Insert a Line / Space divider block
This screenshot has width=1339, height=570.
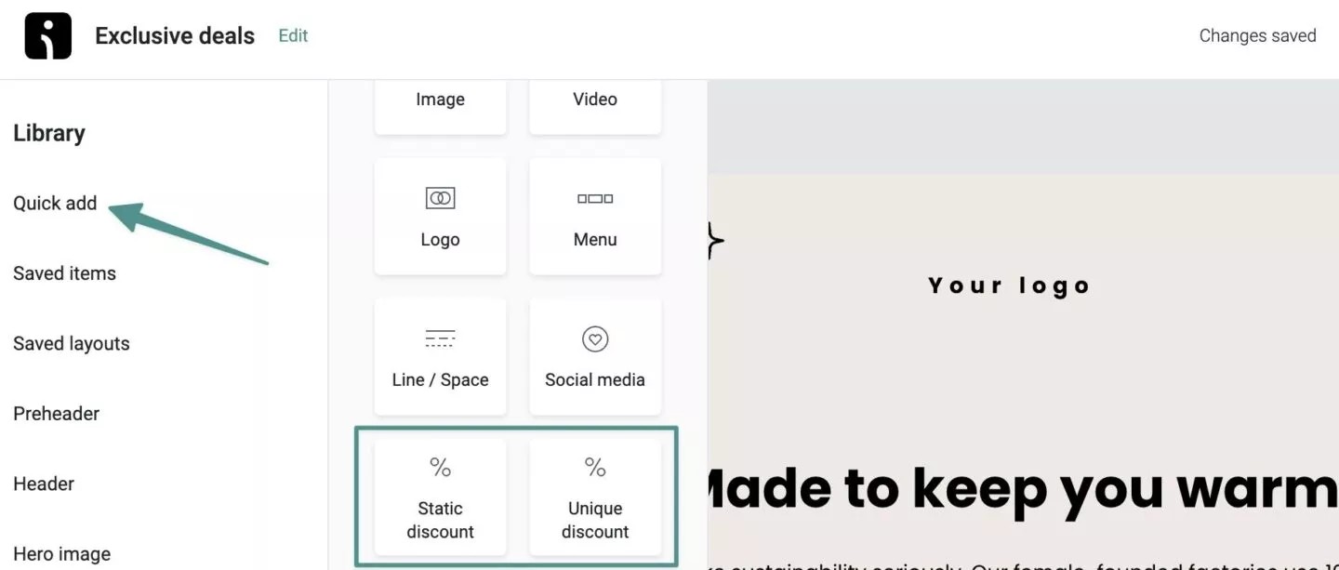tap(440, 357)
